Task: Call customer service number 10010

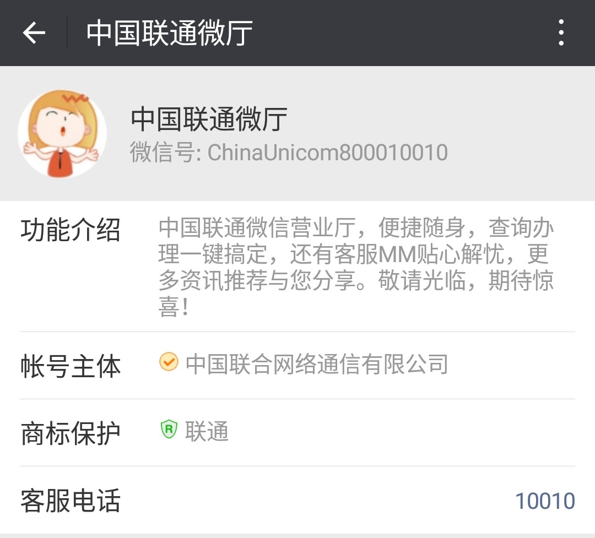Action: tap(545, 501)
